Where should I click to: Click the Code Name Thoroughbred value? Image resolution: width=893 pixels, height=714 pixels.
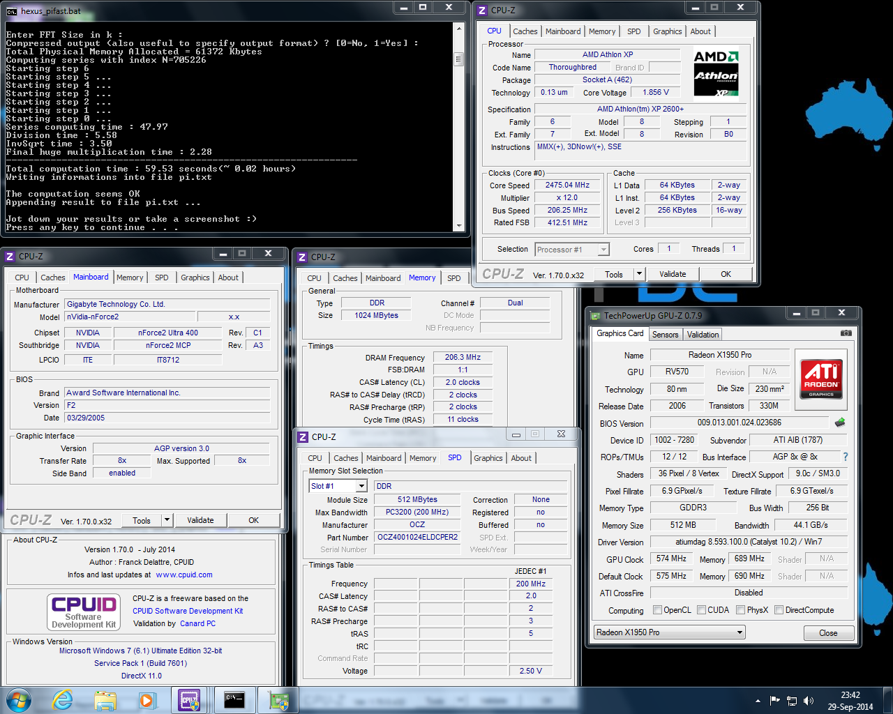tap(572, 67)
